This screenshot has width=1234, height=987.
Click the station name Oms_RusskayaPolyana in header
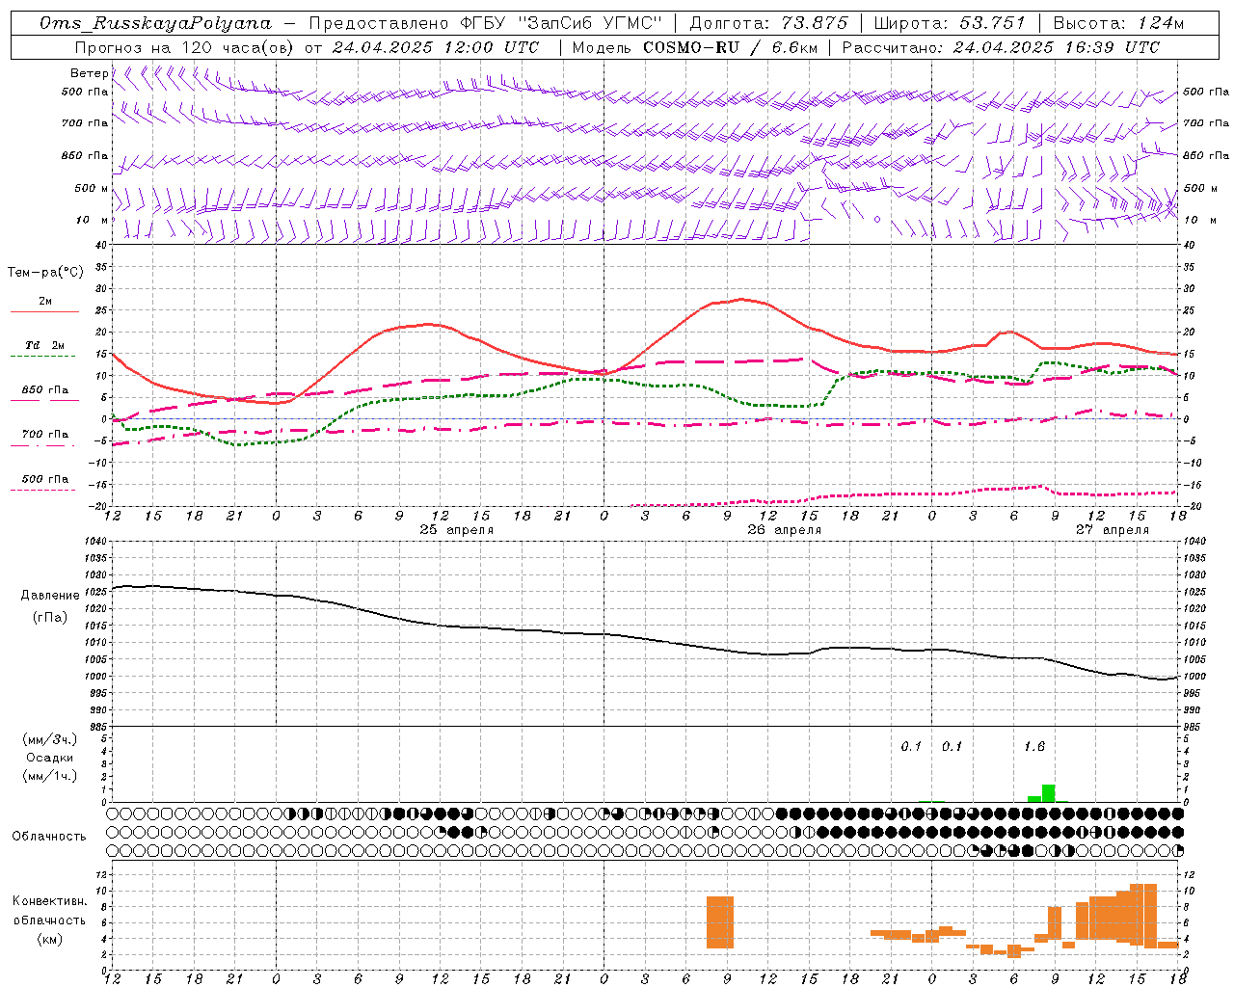click(155, 23)
